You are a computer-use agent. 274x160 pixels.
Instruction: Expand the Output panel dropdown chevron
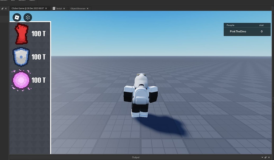[x=262, y=157]
